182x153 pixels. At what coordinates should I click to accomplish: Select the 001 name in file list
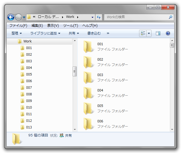pos(100,44)
